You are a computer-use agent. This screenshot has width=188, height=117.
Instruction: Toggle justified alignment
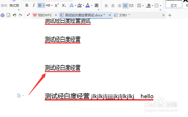coord(125,6)
